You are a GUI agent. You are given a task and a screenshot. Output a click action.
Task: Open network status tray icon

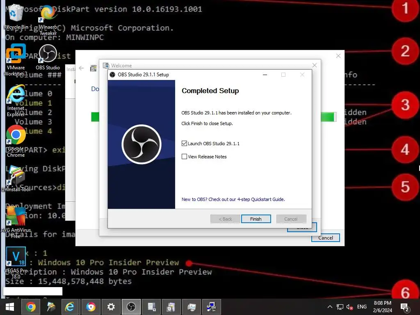point(340,307)
